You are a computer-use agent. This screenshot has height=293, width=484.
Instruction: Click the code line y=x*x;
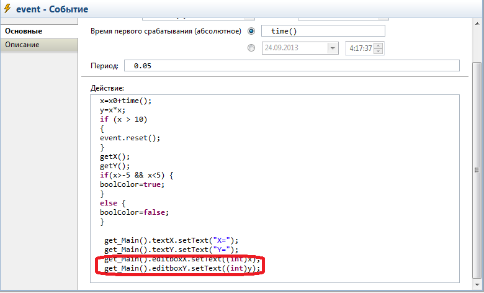pos(112,110)
